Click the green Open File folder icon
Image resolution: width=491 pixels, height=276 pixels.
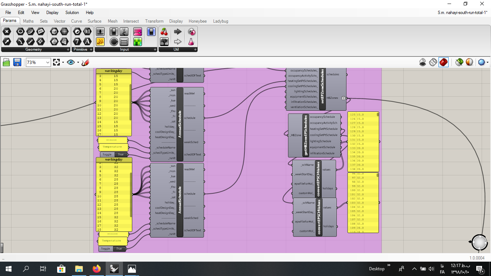pyautogui.click(x=6, y=63)
